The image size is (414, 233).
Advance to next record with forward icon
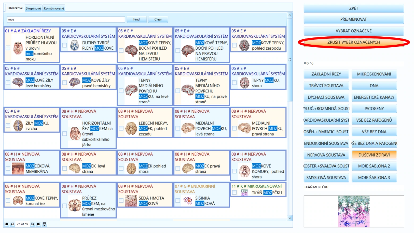pos(33,224)
